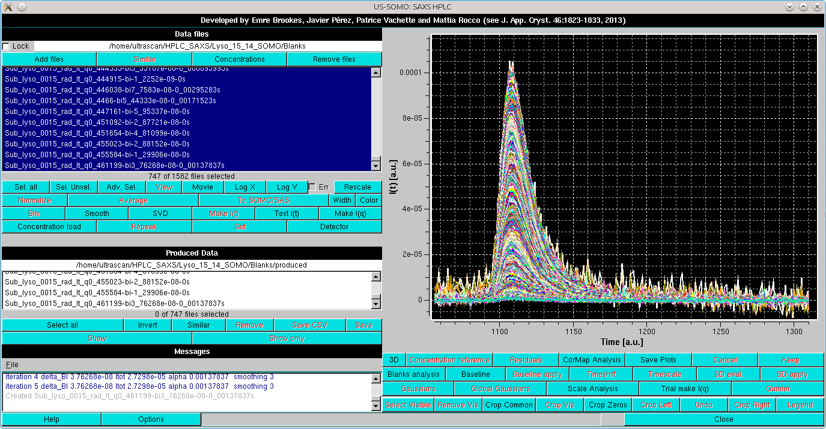Toggle Log X scaling on the plot
Image resolution: width=826 pixels, height=429 pixels.
click(245, 187)
